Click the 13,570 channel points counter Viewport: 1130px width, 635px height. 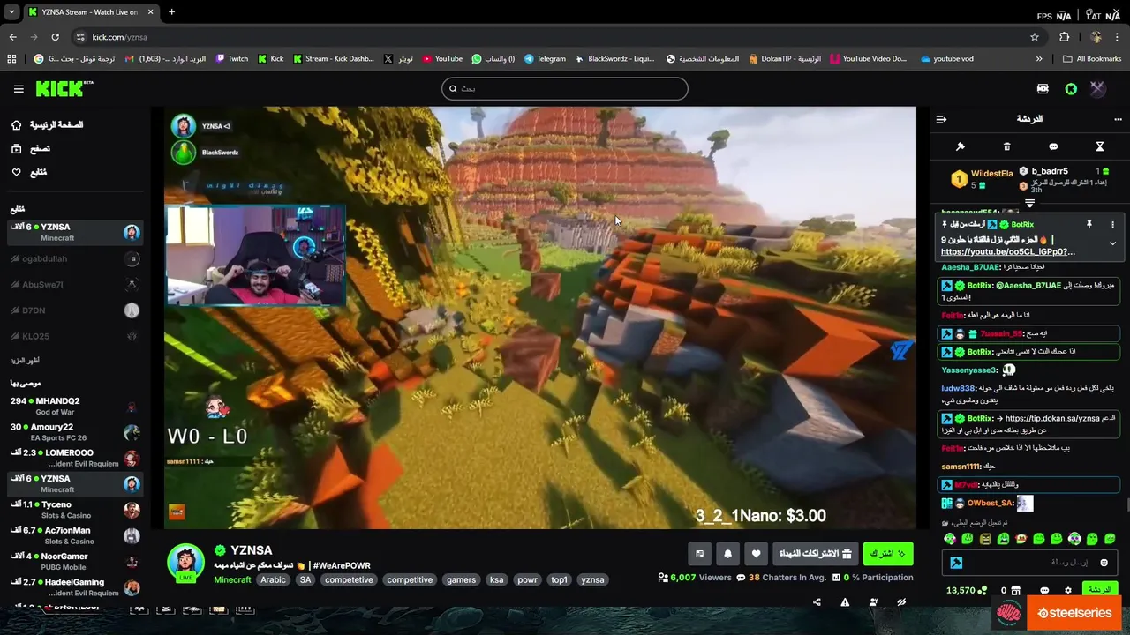click(966, 591)
